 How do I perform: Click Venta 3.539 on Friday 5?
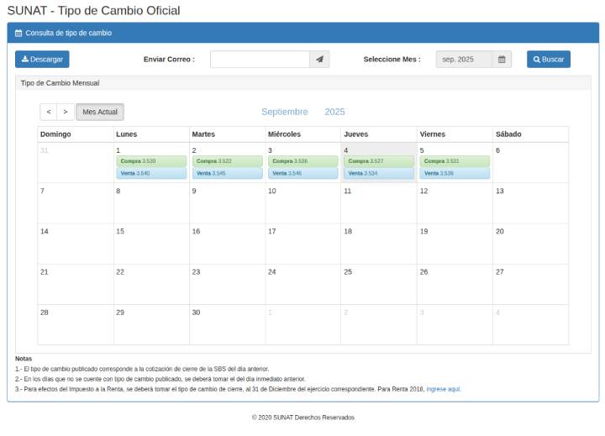455,173
